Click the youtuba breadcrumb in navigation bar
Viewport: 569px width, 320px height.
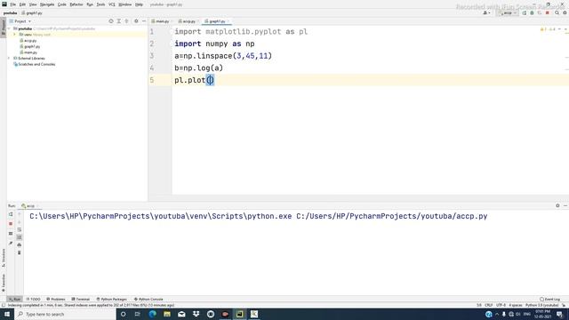(10, 13)
